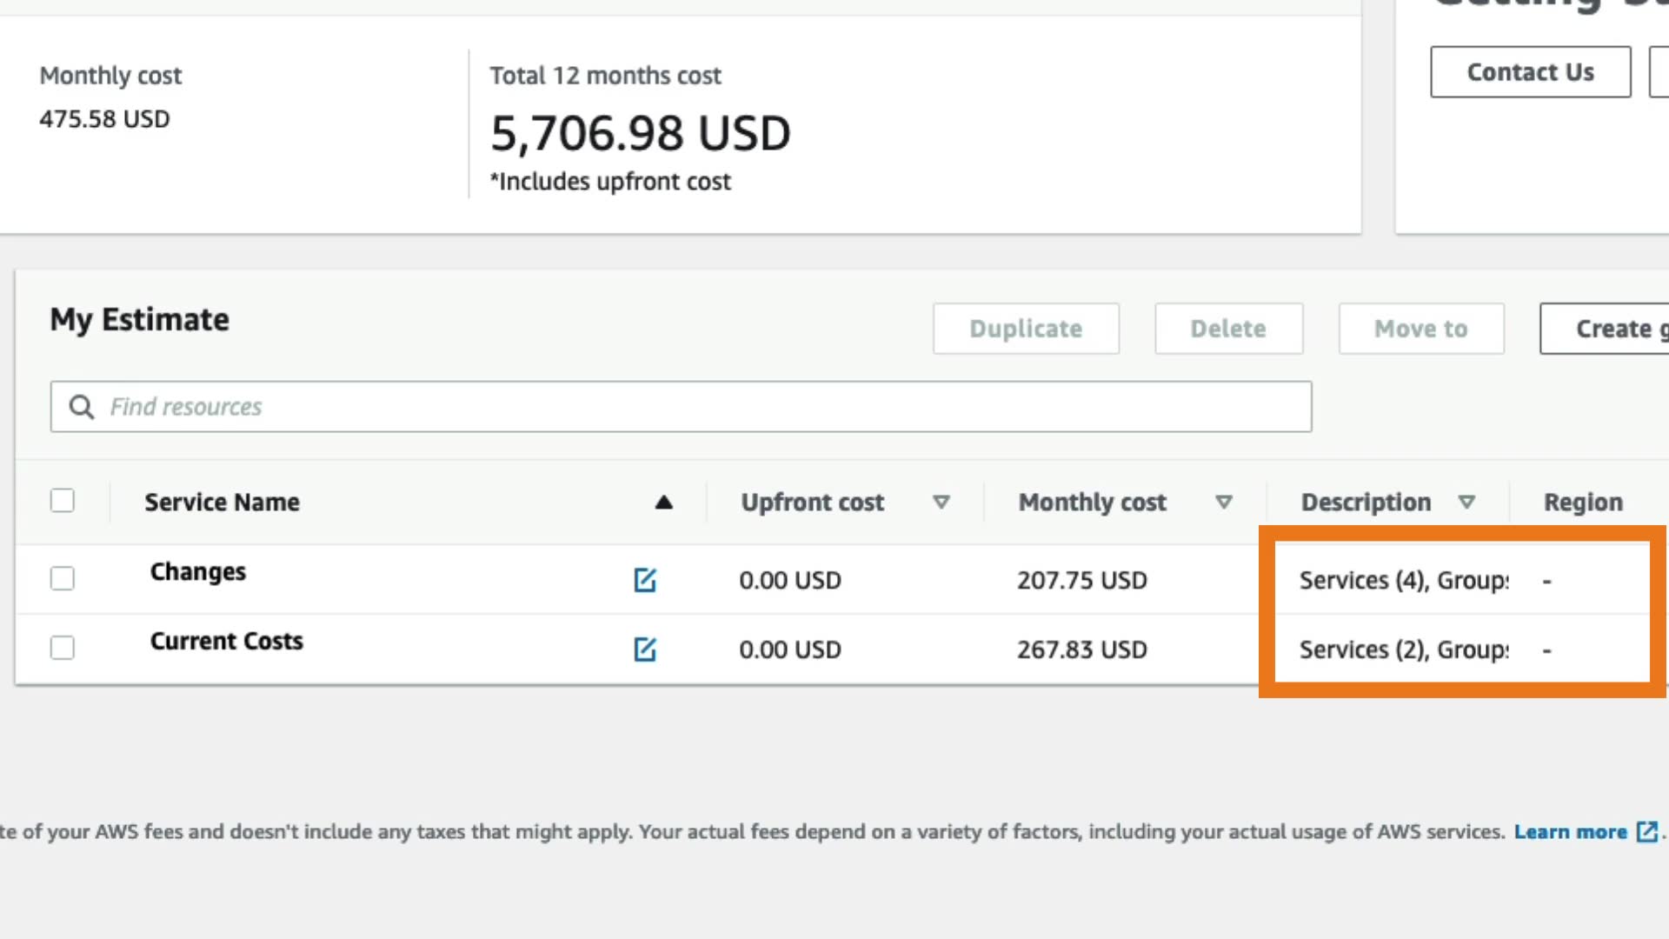Click the edit icon for Current Costs

(x=645, y=649)
